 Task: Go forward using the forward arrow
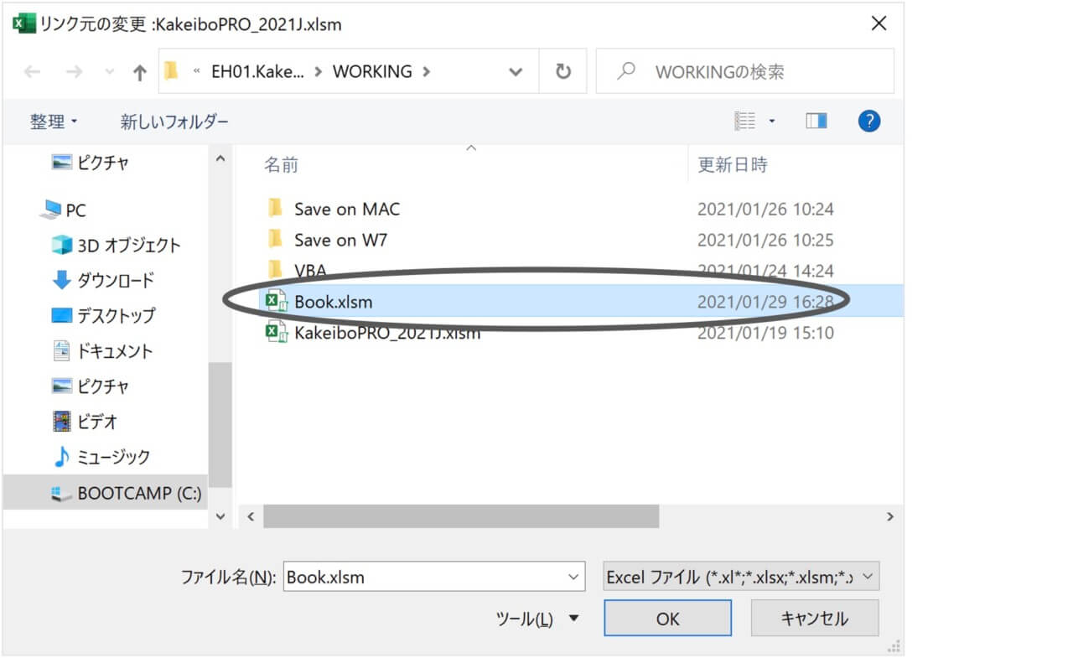[74, 72]
